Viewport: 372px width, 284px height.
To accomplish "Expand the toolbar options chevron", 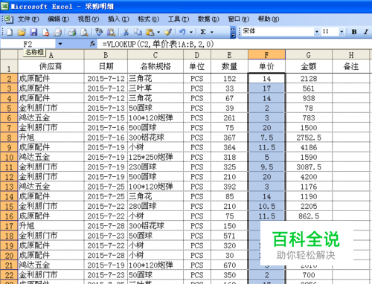I will point(233,32).
